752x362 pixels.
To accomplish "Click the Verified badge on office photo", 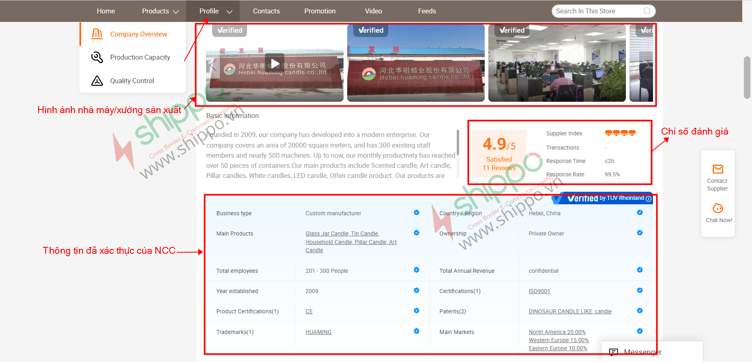I will point(512,30).
